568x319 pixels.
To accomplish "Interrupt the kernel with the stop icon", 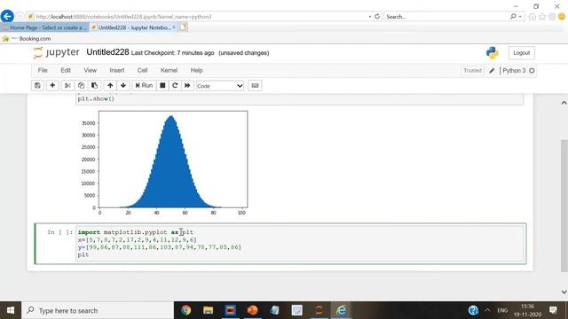I will click(x=162, y=86).
